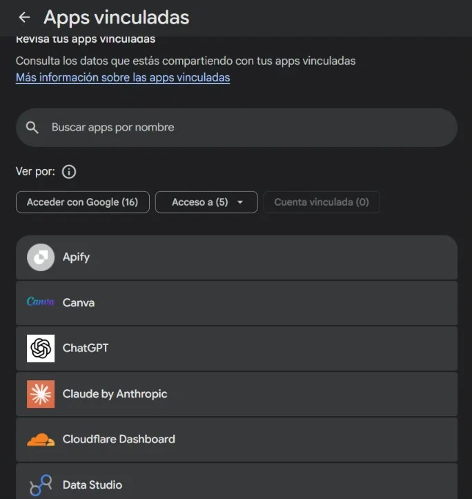Screen dimensions: 472x499
Task: Focus the Buscar apps por nombre field
Action: [x=237, y=128]
